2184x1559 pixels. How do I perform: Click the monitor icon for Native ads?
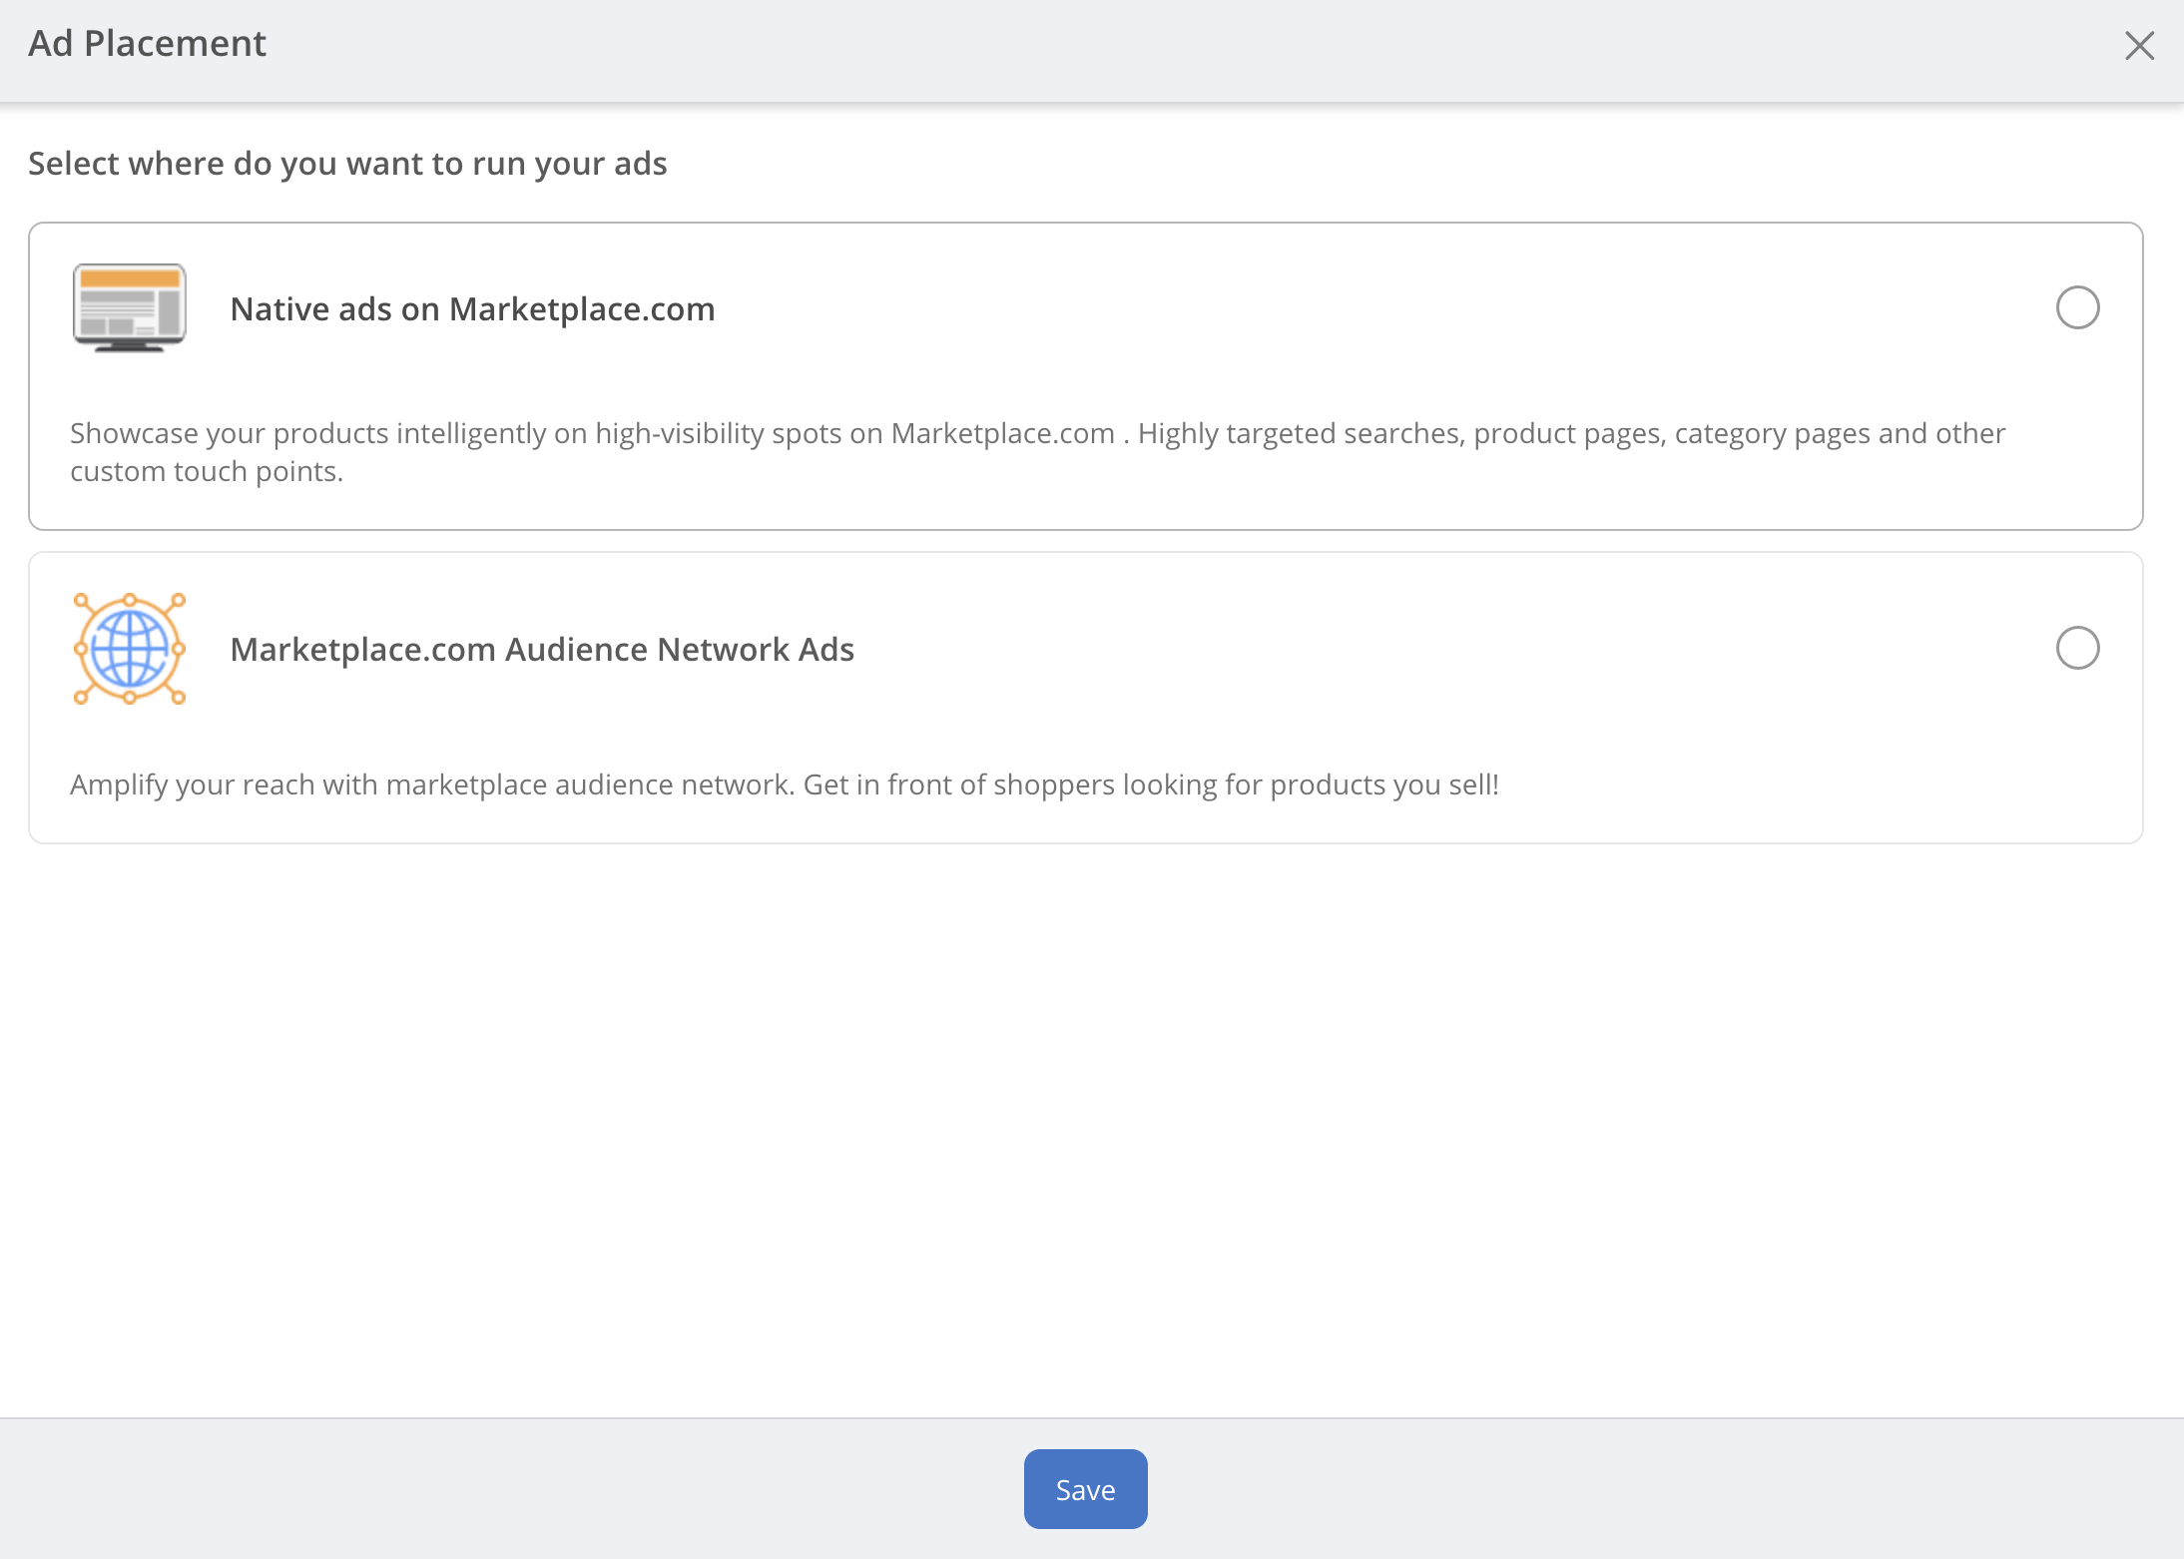tap(130, 307)
